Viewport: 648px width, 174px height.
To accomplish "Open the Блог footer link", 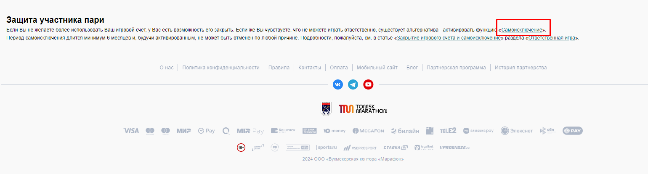I will click(x=412, y=68).
